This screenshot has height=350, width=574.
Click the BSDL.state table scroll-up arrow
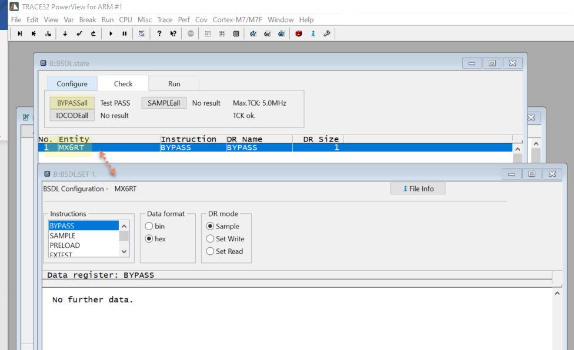pyautogui.click(x=518, y=149)
